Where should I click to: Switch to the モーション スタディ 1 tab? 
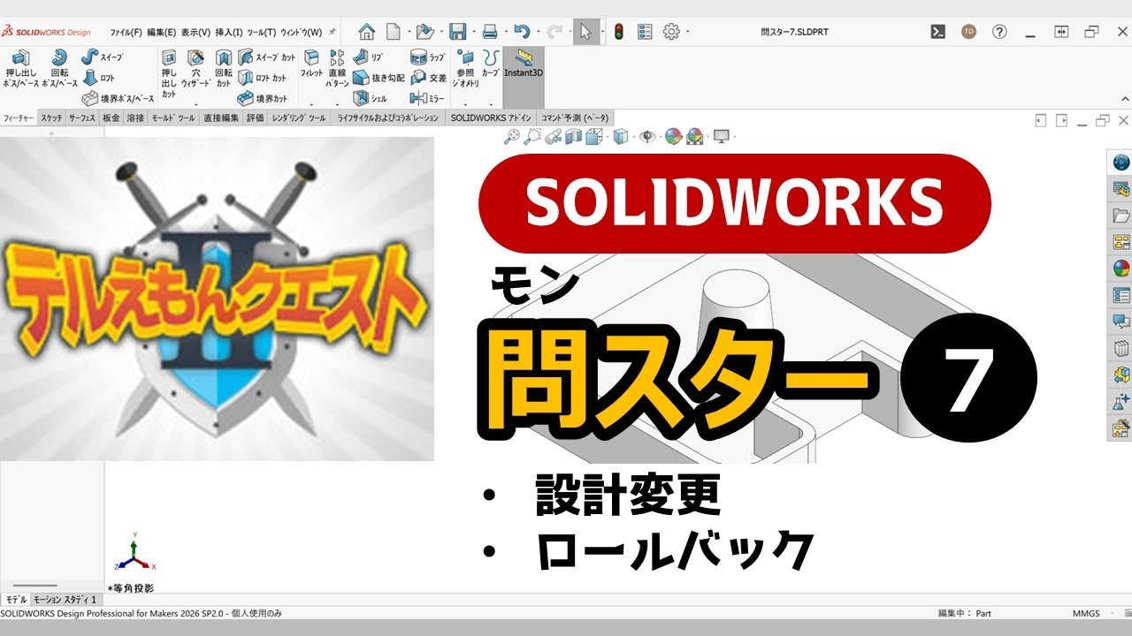point(65,600)
